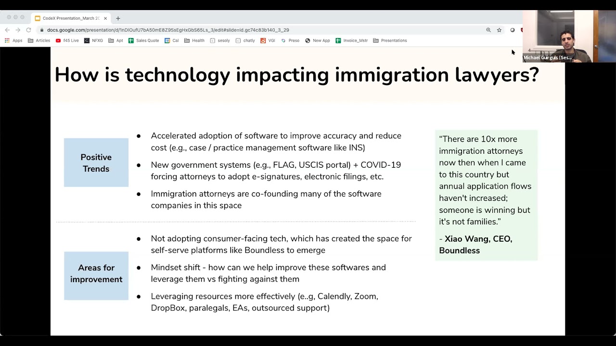Open the Preso bookmark

290,40
